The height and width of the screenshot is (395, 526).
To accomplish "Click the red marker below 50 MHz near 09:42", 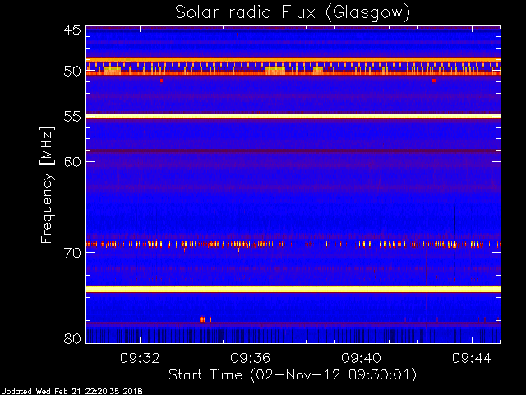I will [x=434, y=81].
